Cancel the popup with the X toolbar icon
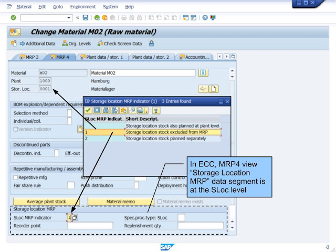The height and width of the screenshot is (252, 336). coord(97,111)
